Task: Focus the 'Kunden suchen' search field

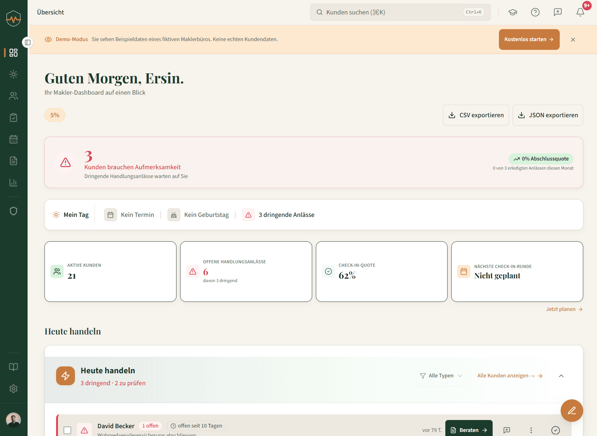Action: 400,12
